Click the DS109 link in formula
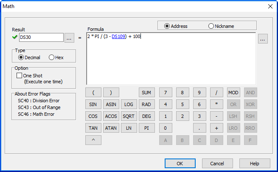 (x=118, y=36)
